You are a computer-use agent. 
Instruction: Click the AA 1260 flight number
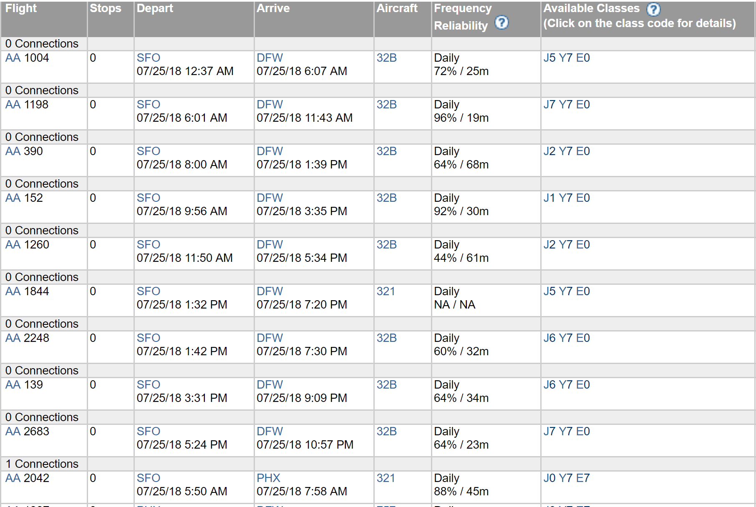click(27, 245)
